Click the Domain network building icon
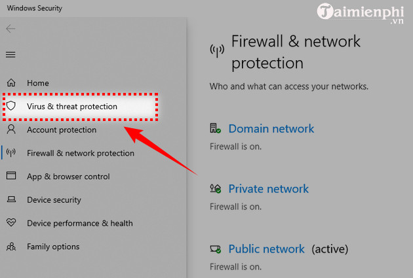The width and height of the screenshot is (413, 278). [x=215, y=129]
